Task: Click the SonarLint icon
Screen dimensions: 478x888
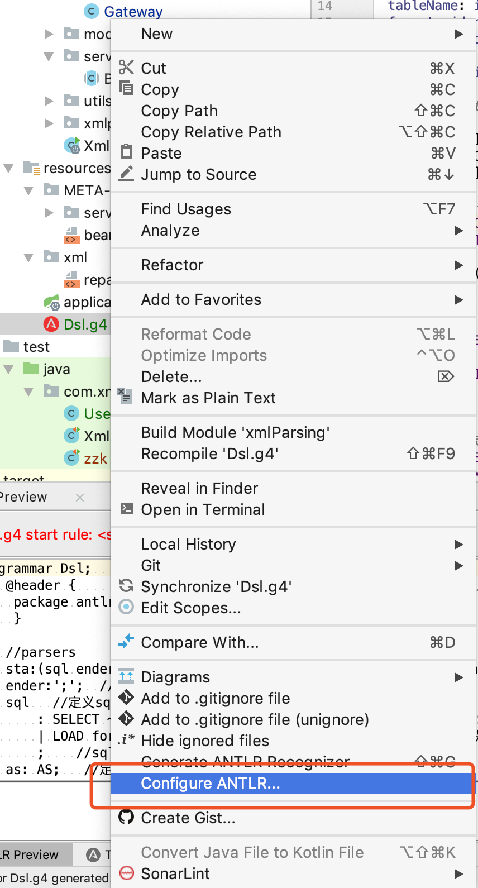Action: click(x=127, y=873)
